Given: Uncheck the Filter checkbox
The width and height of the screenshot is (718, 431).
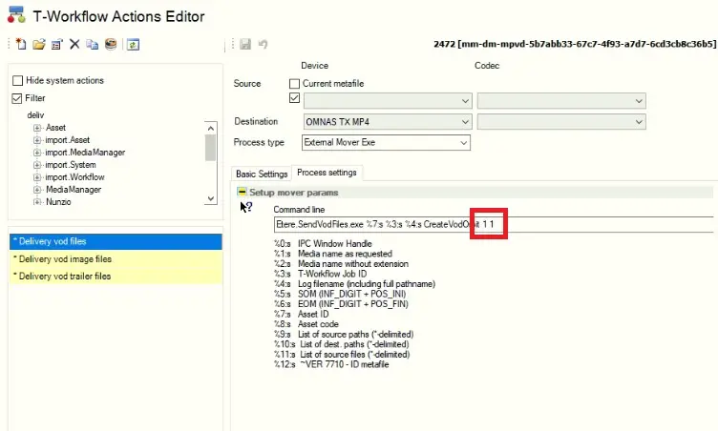Looking at the screenshot, I should 17,98.
